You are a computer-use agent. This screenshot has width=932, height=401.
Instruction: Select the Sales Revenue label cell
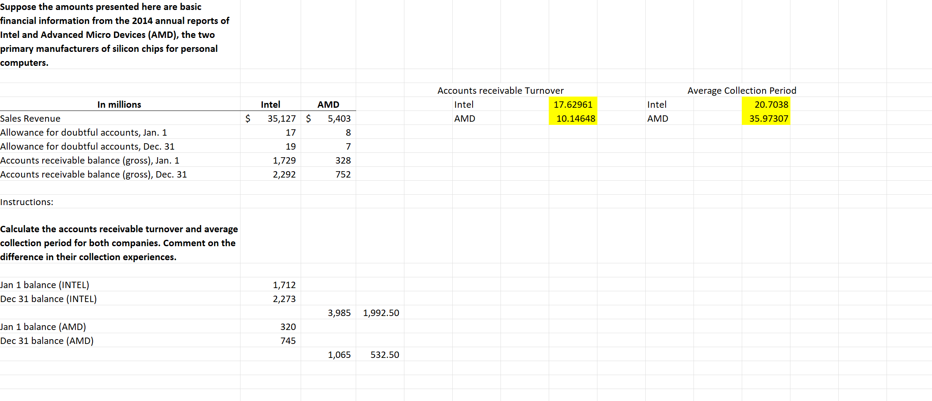[30, 118]
